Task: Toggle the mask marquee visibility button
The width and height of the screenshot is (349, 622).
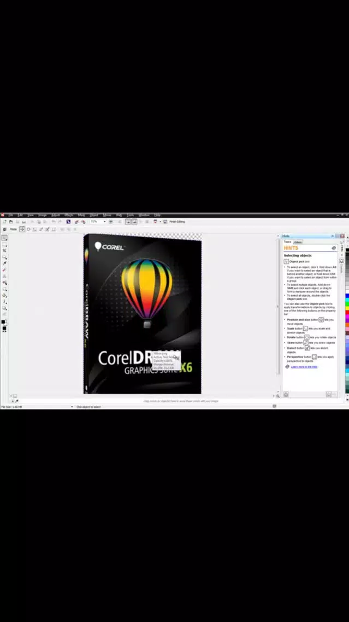Action: (x=128, y=222)
